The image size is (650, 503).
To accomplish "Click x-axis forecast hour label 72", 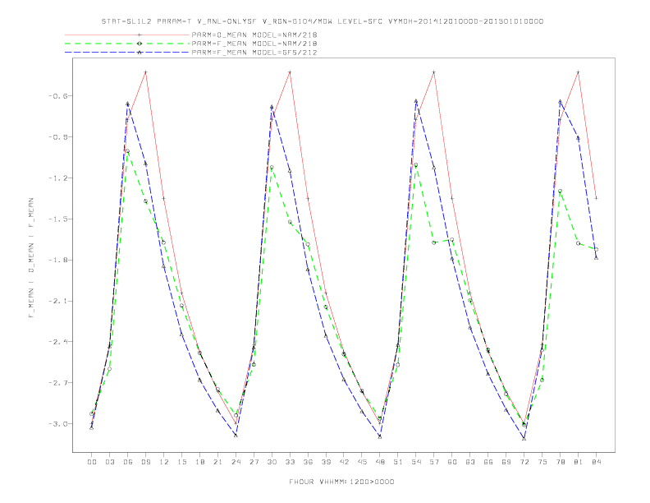I will click(x=524, y=462).
